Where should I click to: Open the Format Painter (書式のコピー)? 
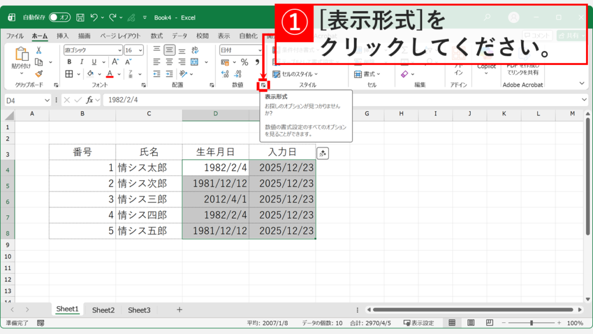pos(40,74)
